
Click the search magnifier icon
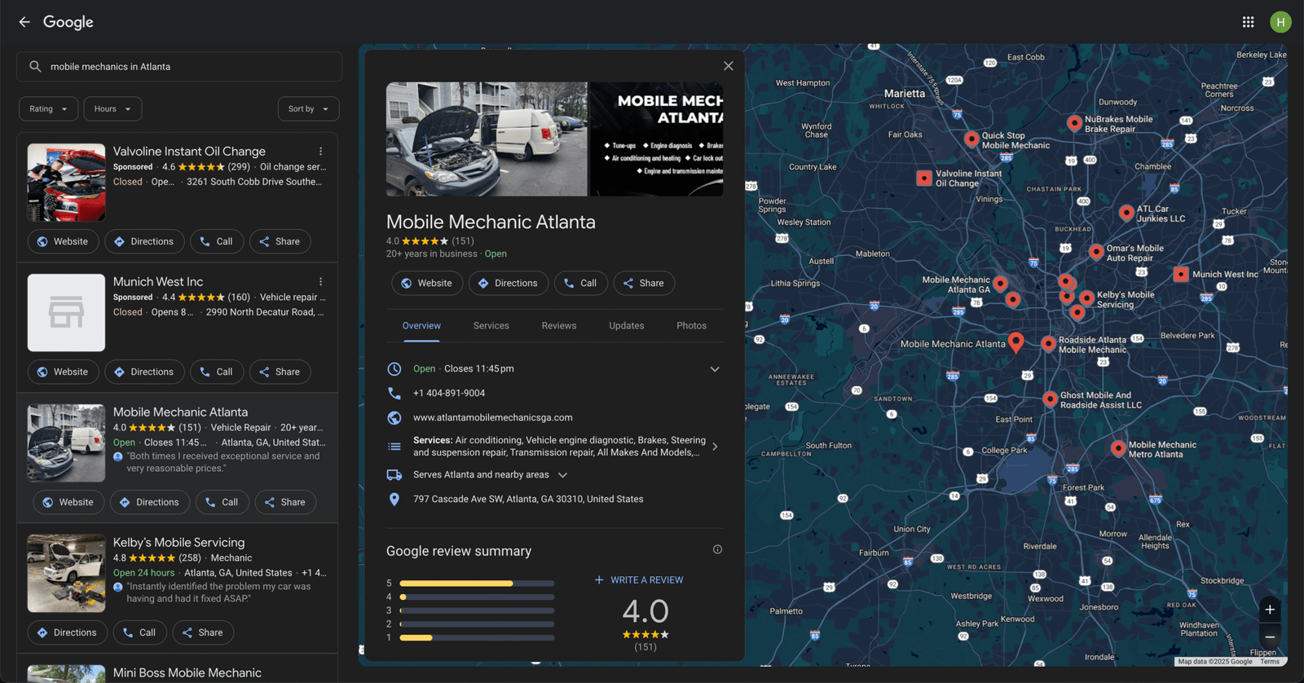[35, 67]
